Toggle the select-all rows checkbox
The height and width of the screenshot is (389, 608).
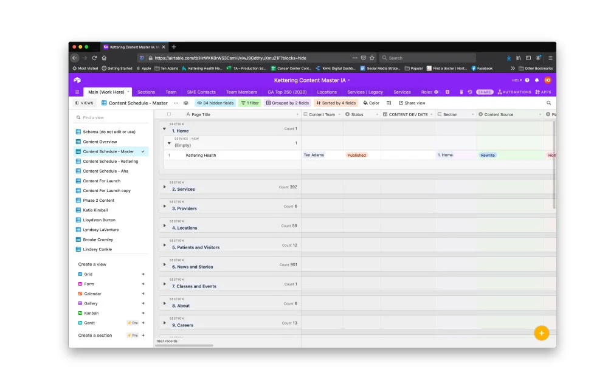click(x=168, y=114)
